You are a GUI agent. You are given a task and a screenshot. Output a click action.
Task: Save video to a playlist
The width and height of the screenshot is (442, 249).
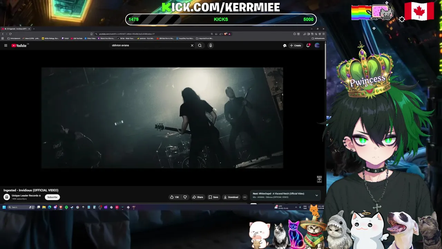pyautogui.click(x=213, y=197)
